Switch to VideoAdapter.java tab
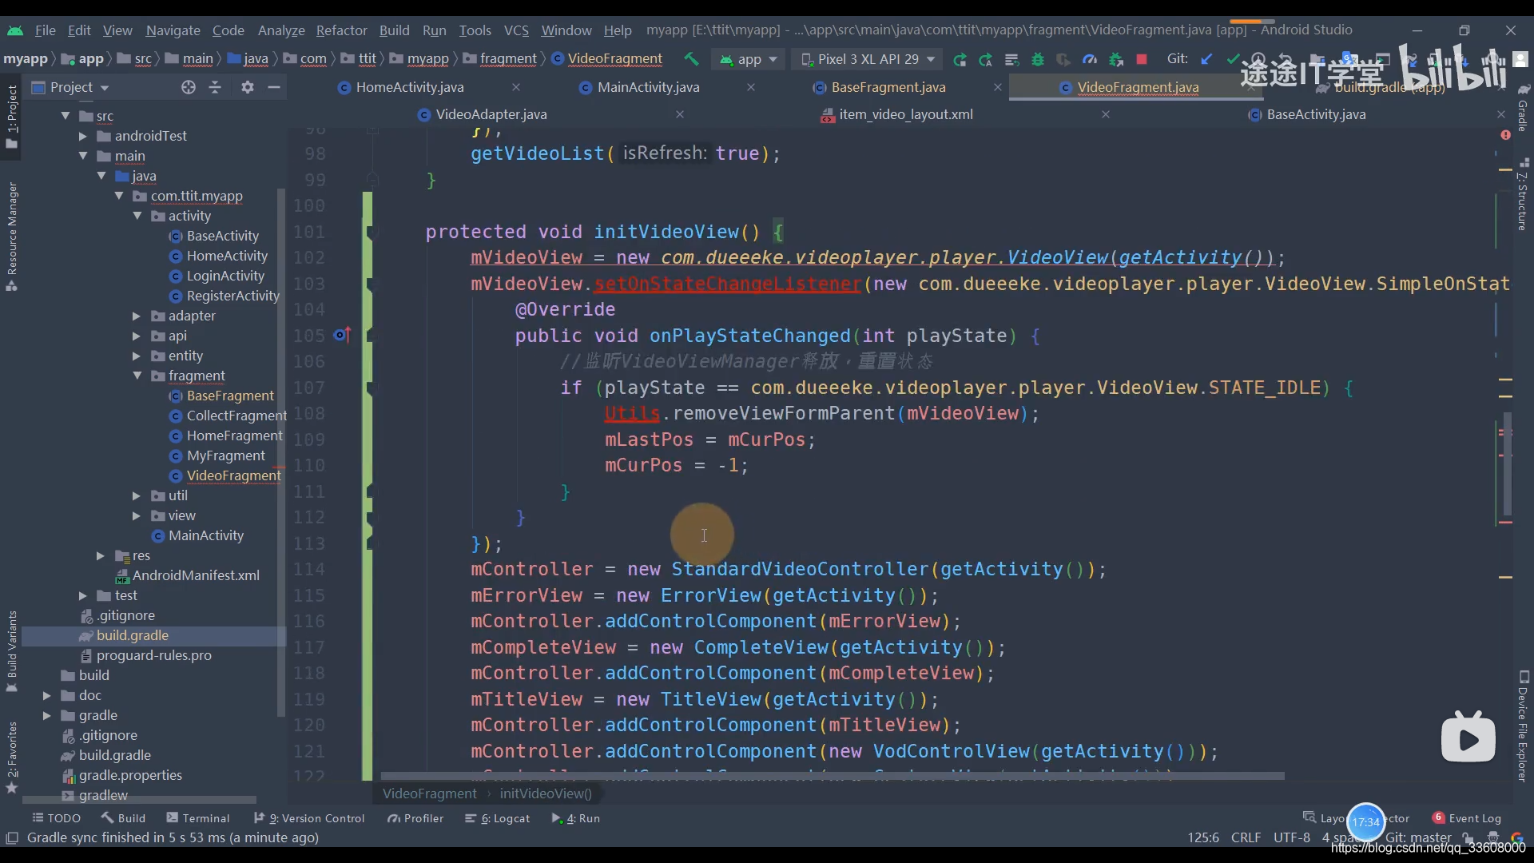The image size is (1534, 863). click(x=491, y=114)
